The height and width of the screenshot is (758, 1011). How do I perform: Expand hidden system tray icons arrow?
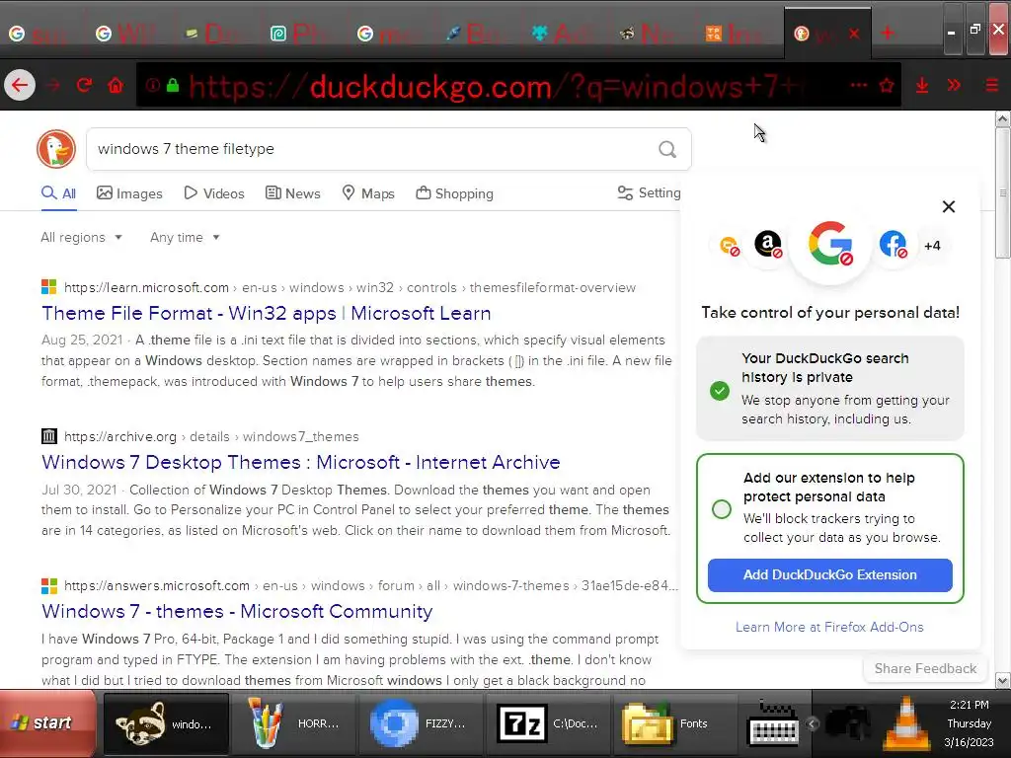812,723
